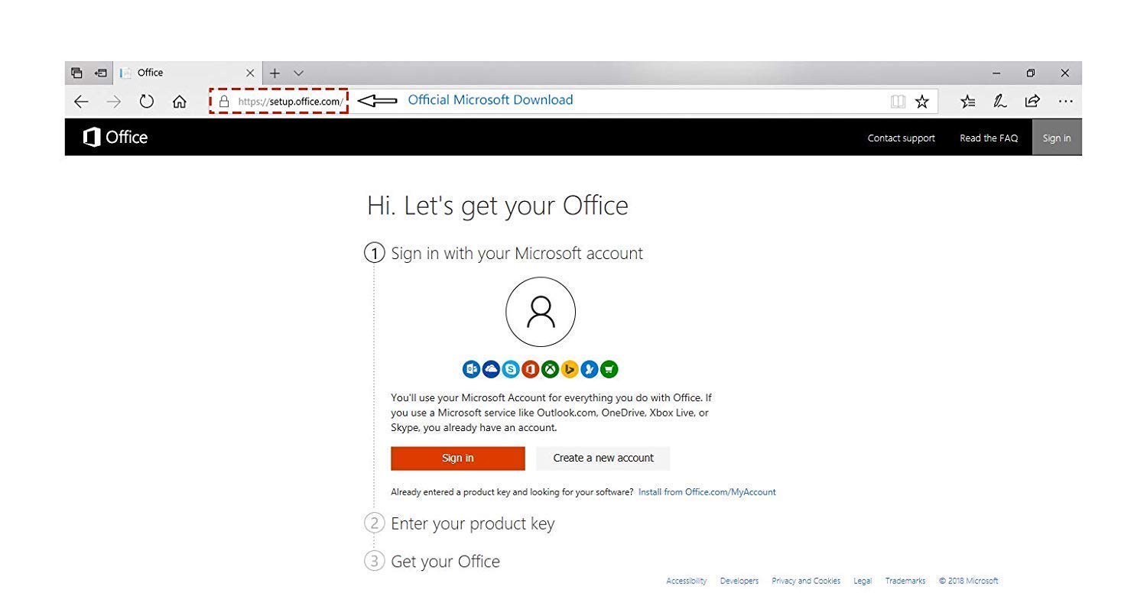Click "Sign in with your Microsoft account" heading

(517, 254)
